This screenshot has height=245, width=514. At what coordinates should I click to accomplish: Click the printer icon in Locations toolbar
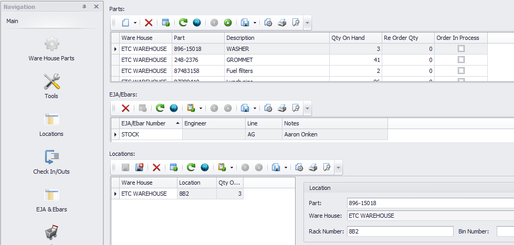tap(313, 167)
